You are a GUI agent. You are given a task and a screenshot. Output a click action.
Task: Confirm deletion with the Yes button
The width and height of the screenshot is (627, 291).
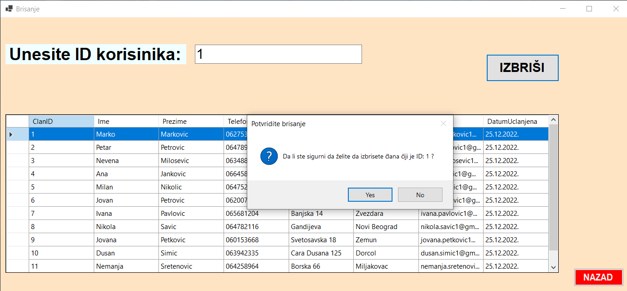pos(370,195)
